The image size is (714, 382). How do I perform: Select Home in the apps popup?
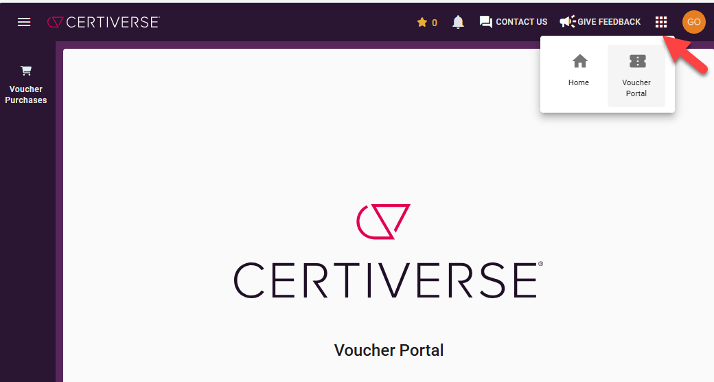click(579, 70)
